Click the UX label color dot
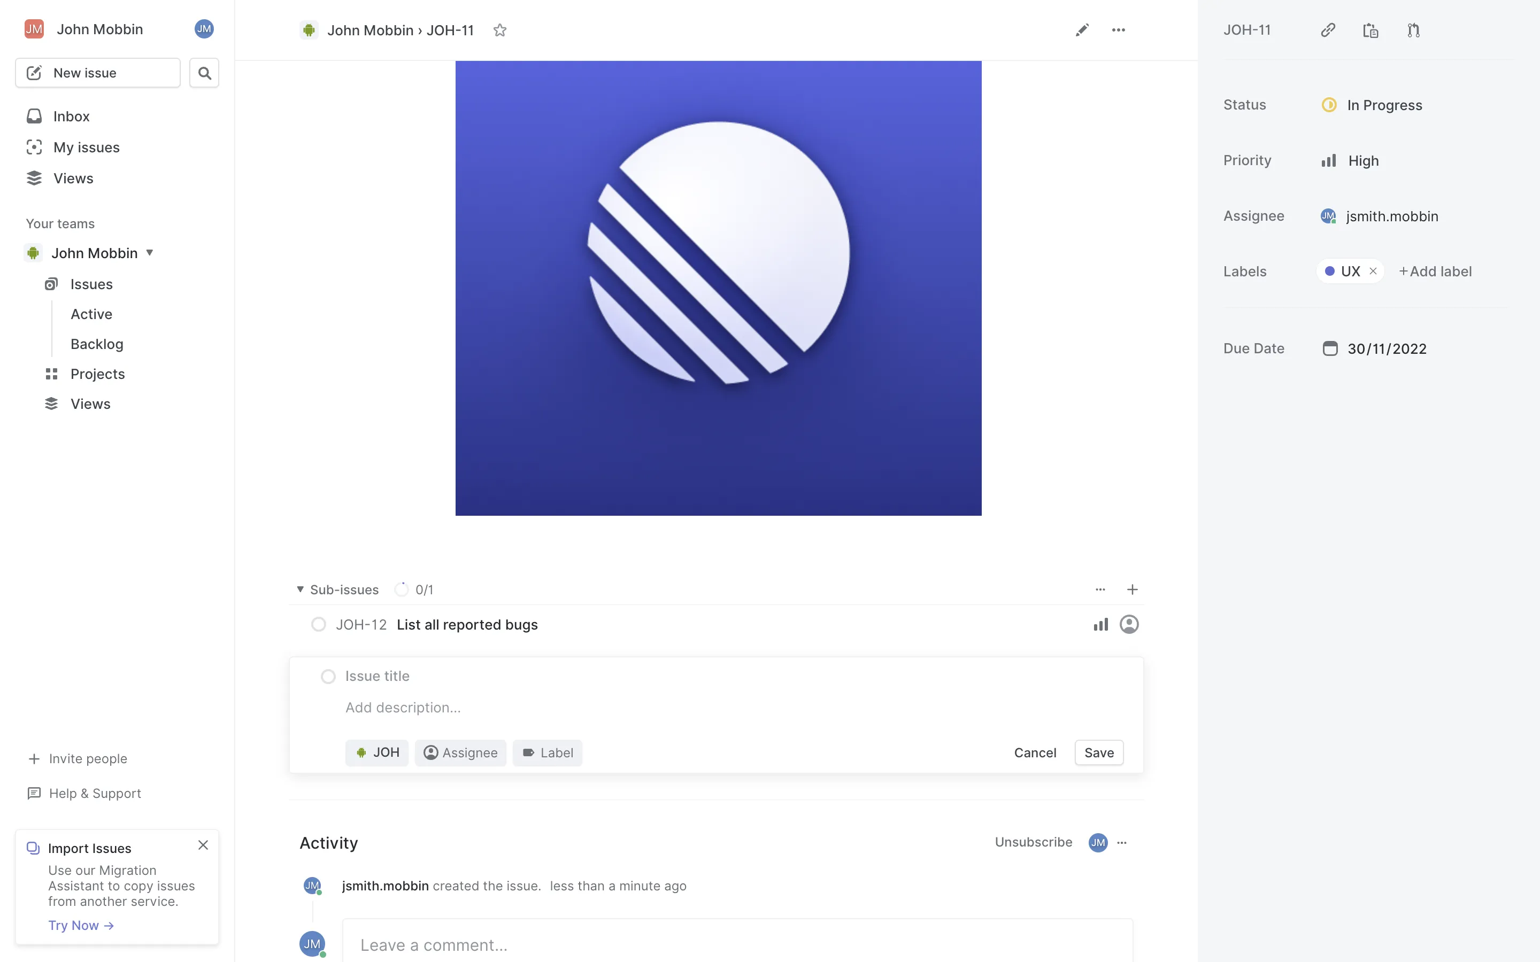 (1329, 271)
